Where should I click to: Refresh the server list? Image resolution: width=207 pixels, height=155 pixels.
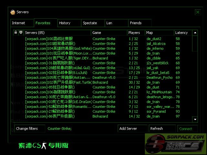(162, 129)
